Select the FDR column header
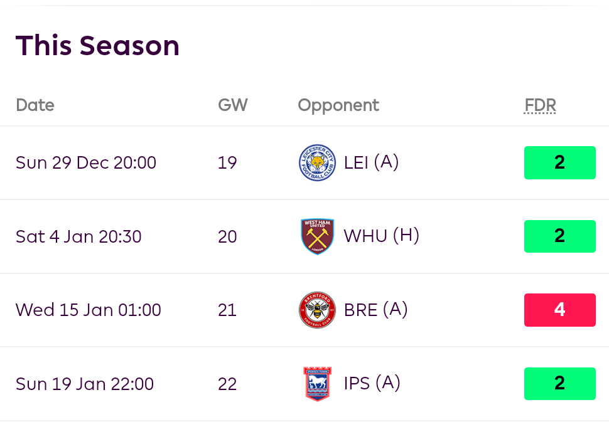609x422 pixels. (540, 105)
